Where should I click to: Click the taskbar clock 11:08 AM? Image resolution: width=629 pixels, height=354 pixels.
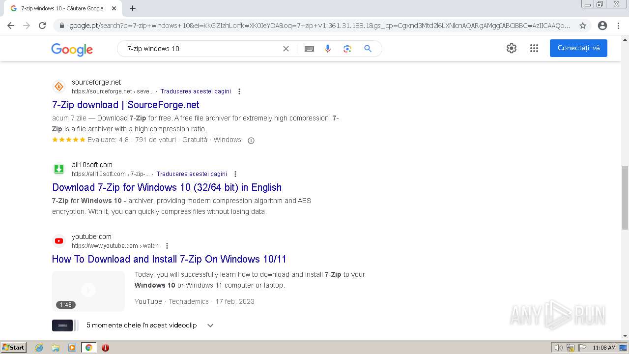[x=604, y=348]
